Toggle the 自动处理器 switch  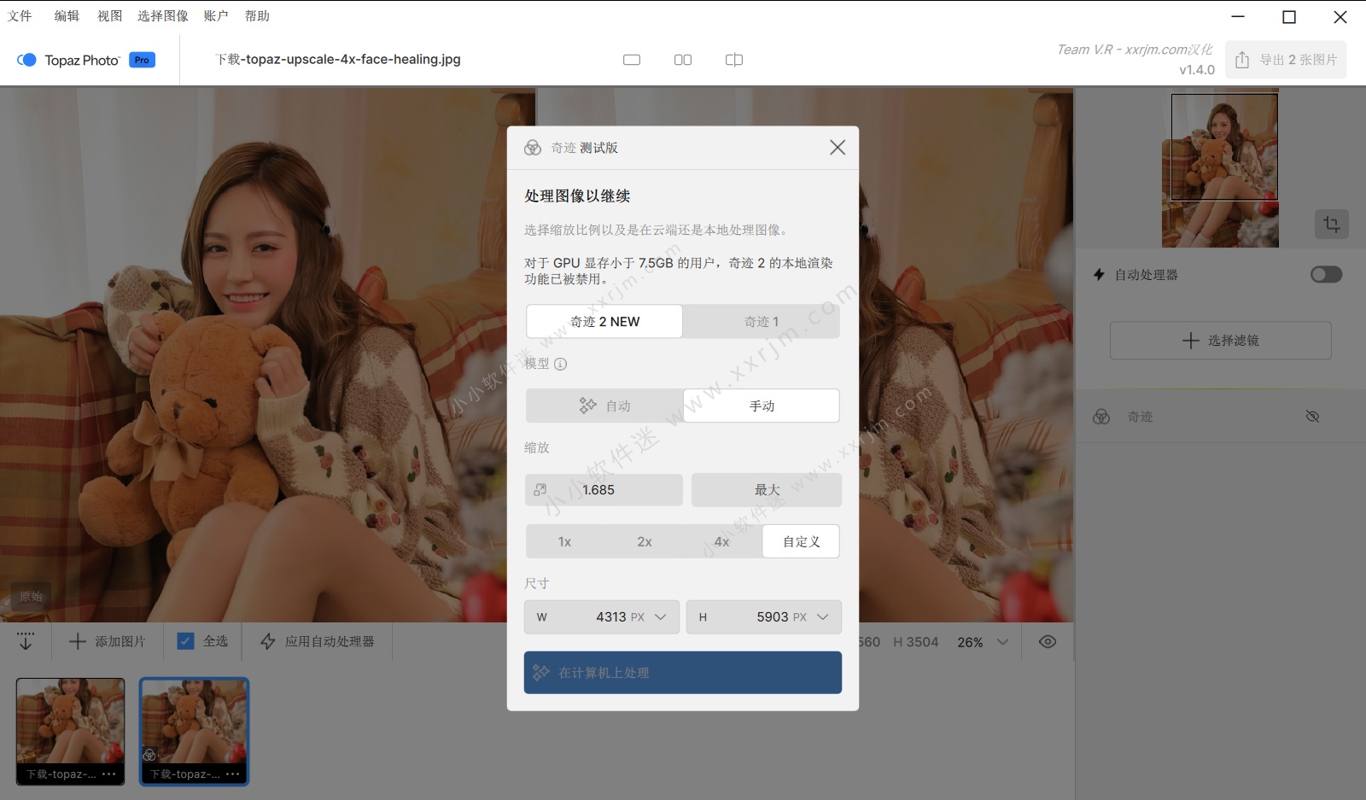coord(1326,275)
